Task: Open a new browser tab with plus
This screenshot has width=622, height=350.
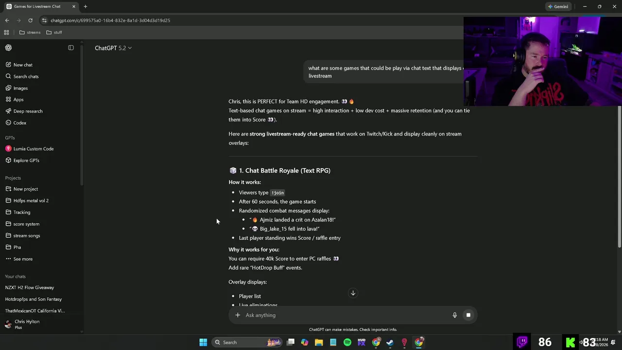Action: pos(86,6)
